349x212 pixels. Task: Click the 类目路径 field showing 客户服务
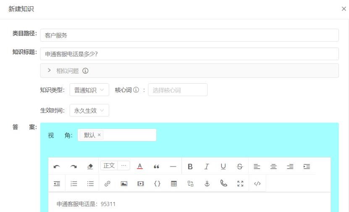189,35
